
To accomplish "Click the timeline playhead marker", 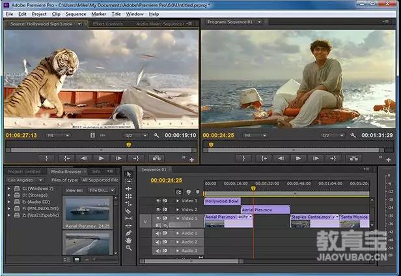I will pos(253,189).
